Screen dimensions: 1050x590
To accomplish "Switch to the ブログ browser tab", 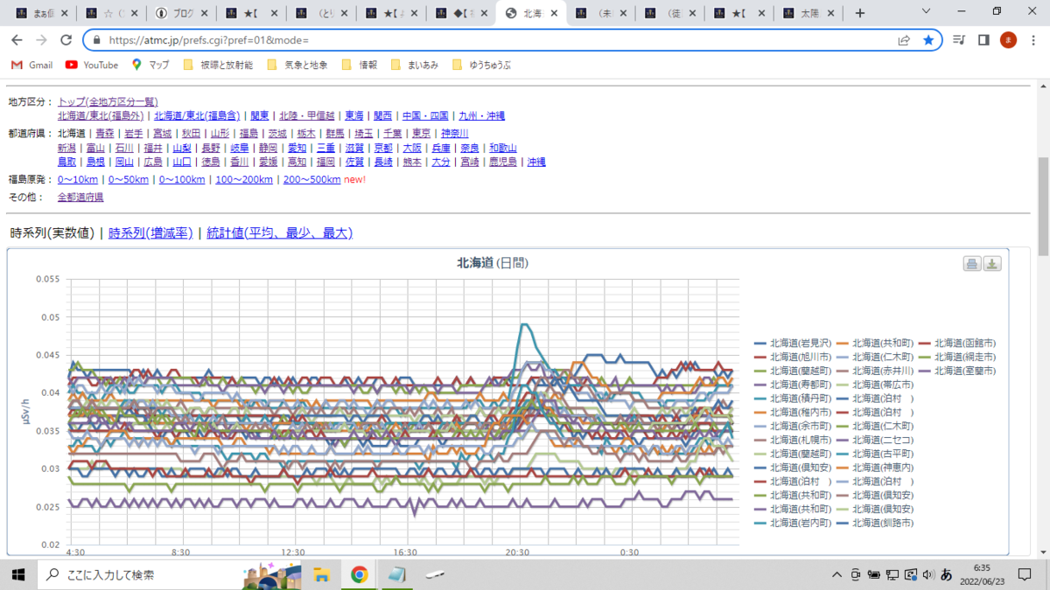I will click(x=181, y=13).
